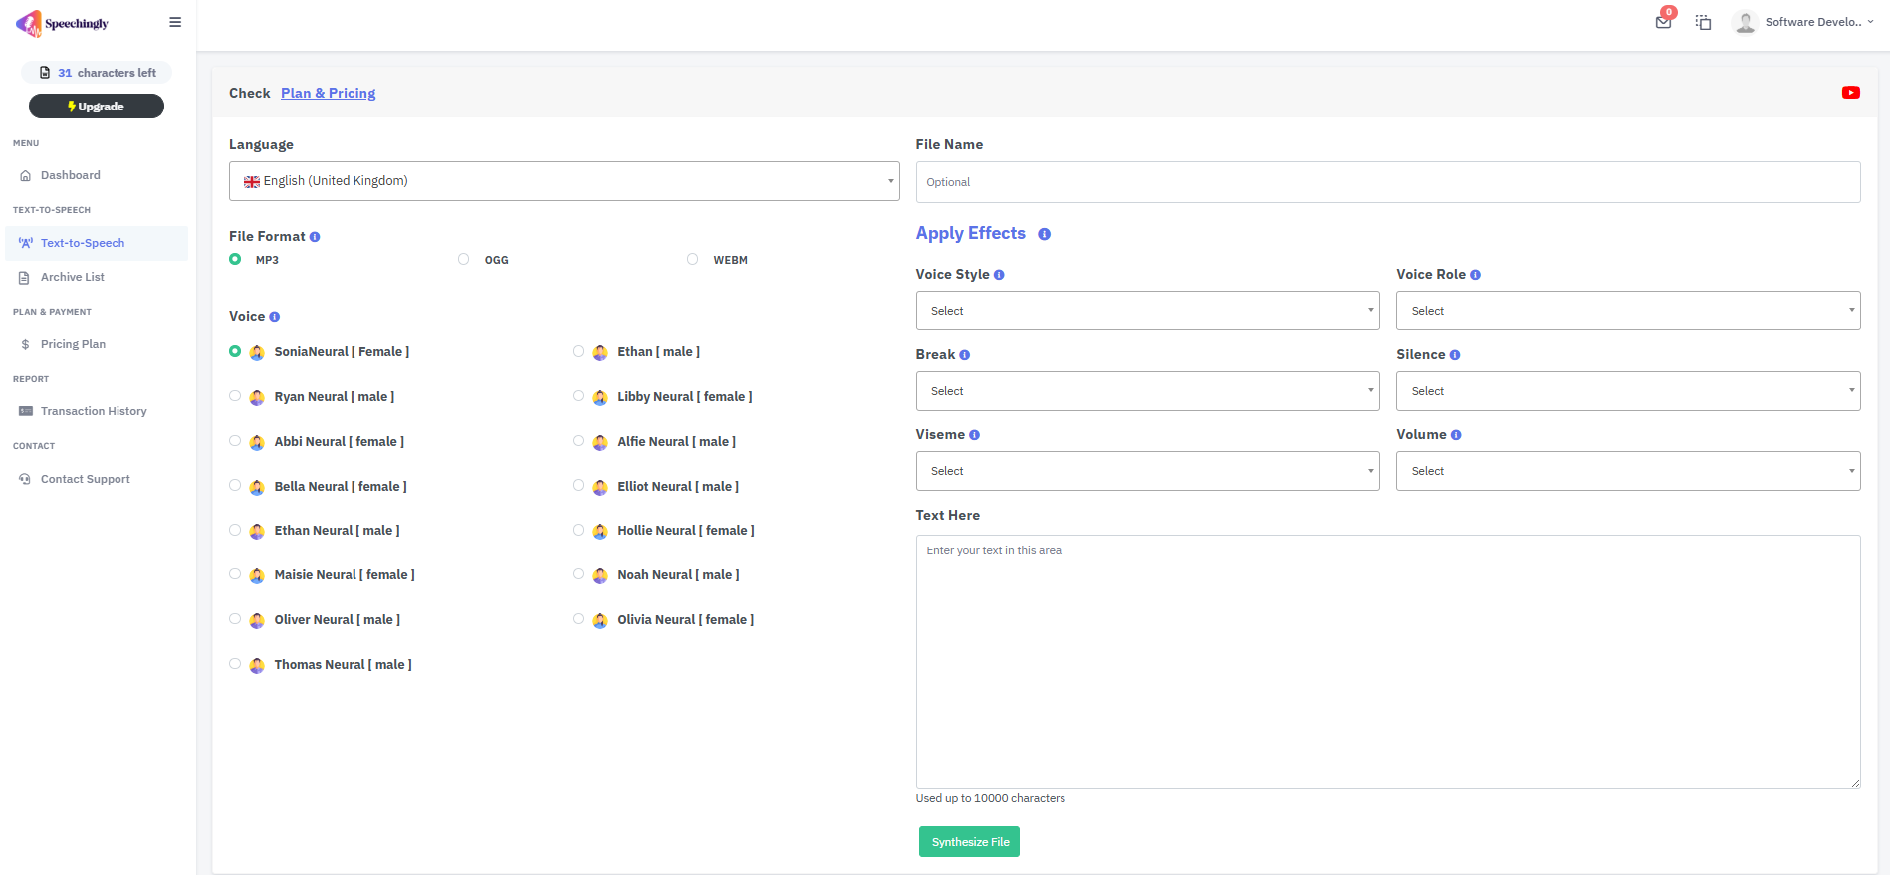Screen dimensions: 1890x875
Task: Click the Upgrade button
Action: tap(97, 107)
